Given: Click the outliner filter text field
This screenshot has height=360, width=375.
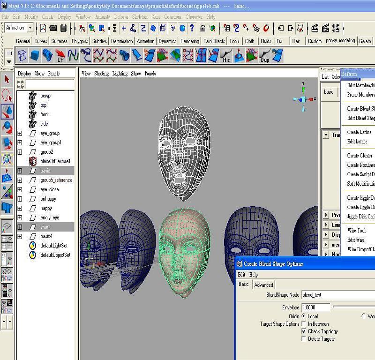Looking at the screenshot, I should point(50,84).
